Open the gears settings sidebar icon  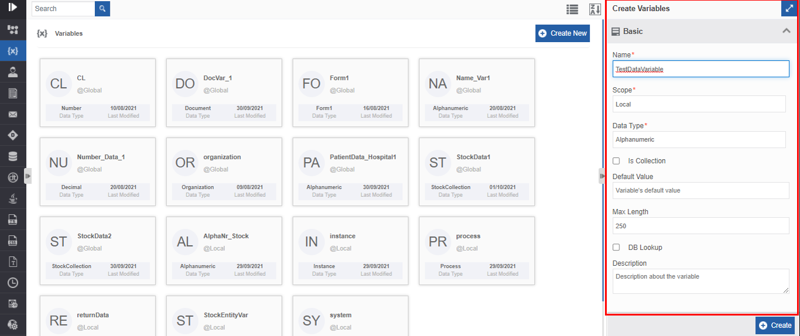(x=13, y=325)
